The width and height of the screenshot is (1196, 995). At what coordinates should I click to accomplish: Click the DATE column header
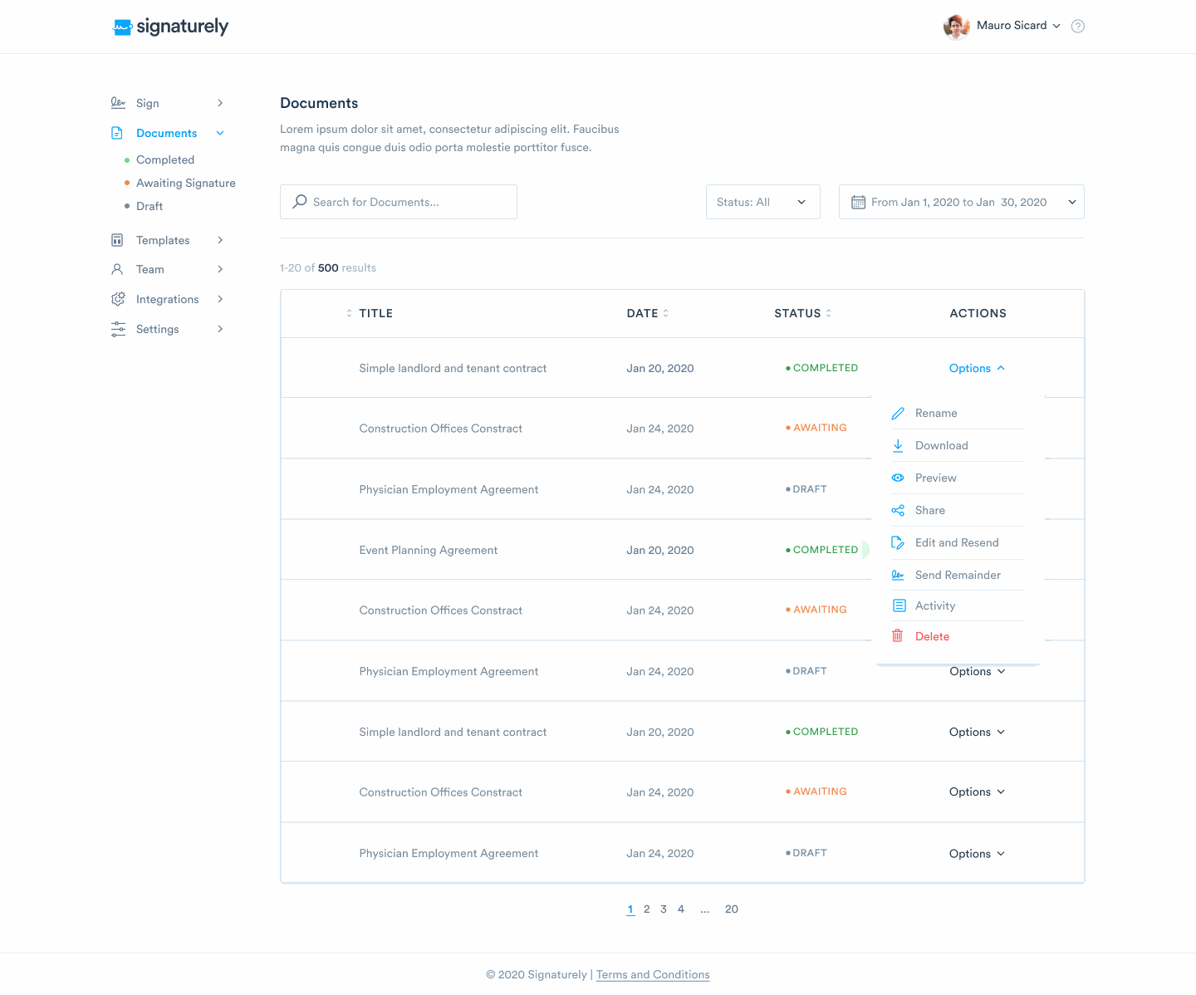[642, 313]
